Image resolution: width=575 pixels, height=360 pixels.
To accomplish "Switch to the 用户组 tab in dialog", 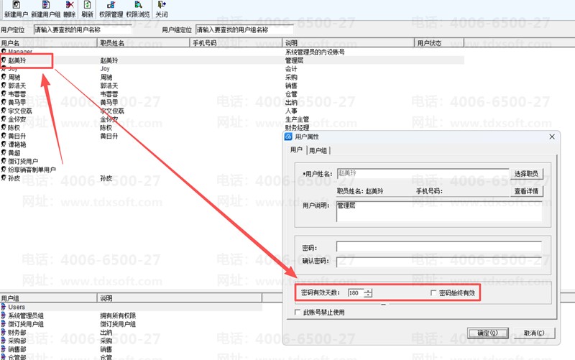I will click(318, 150).
